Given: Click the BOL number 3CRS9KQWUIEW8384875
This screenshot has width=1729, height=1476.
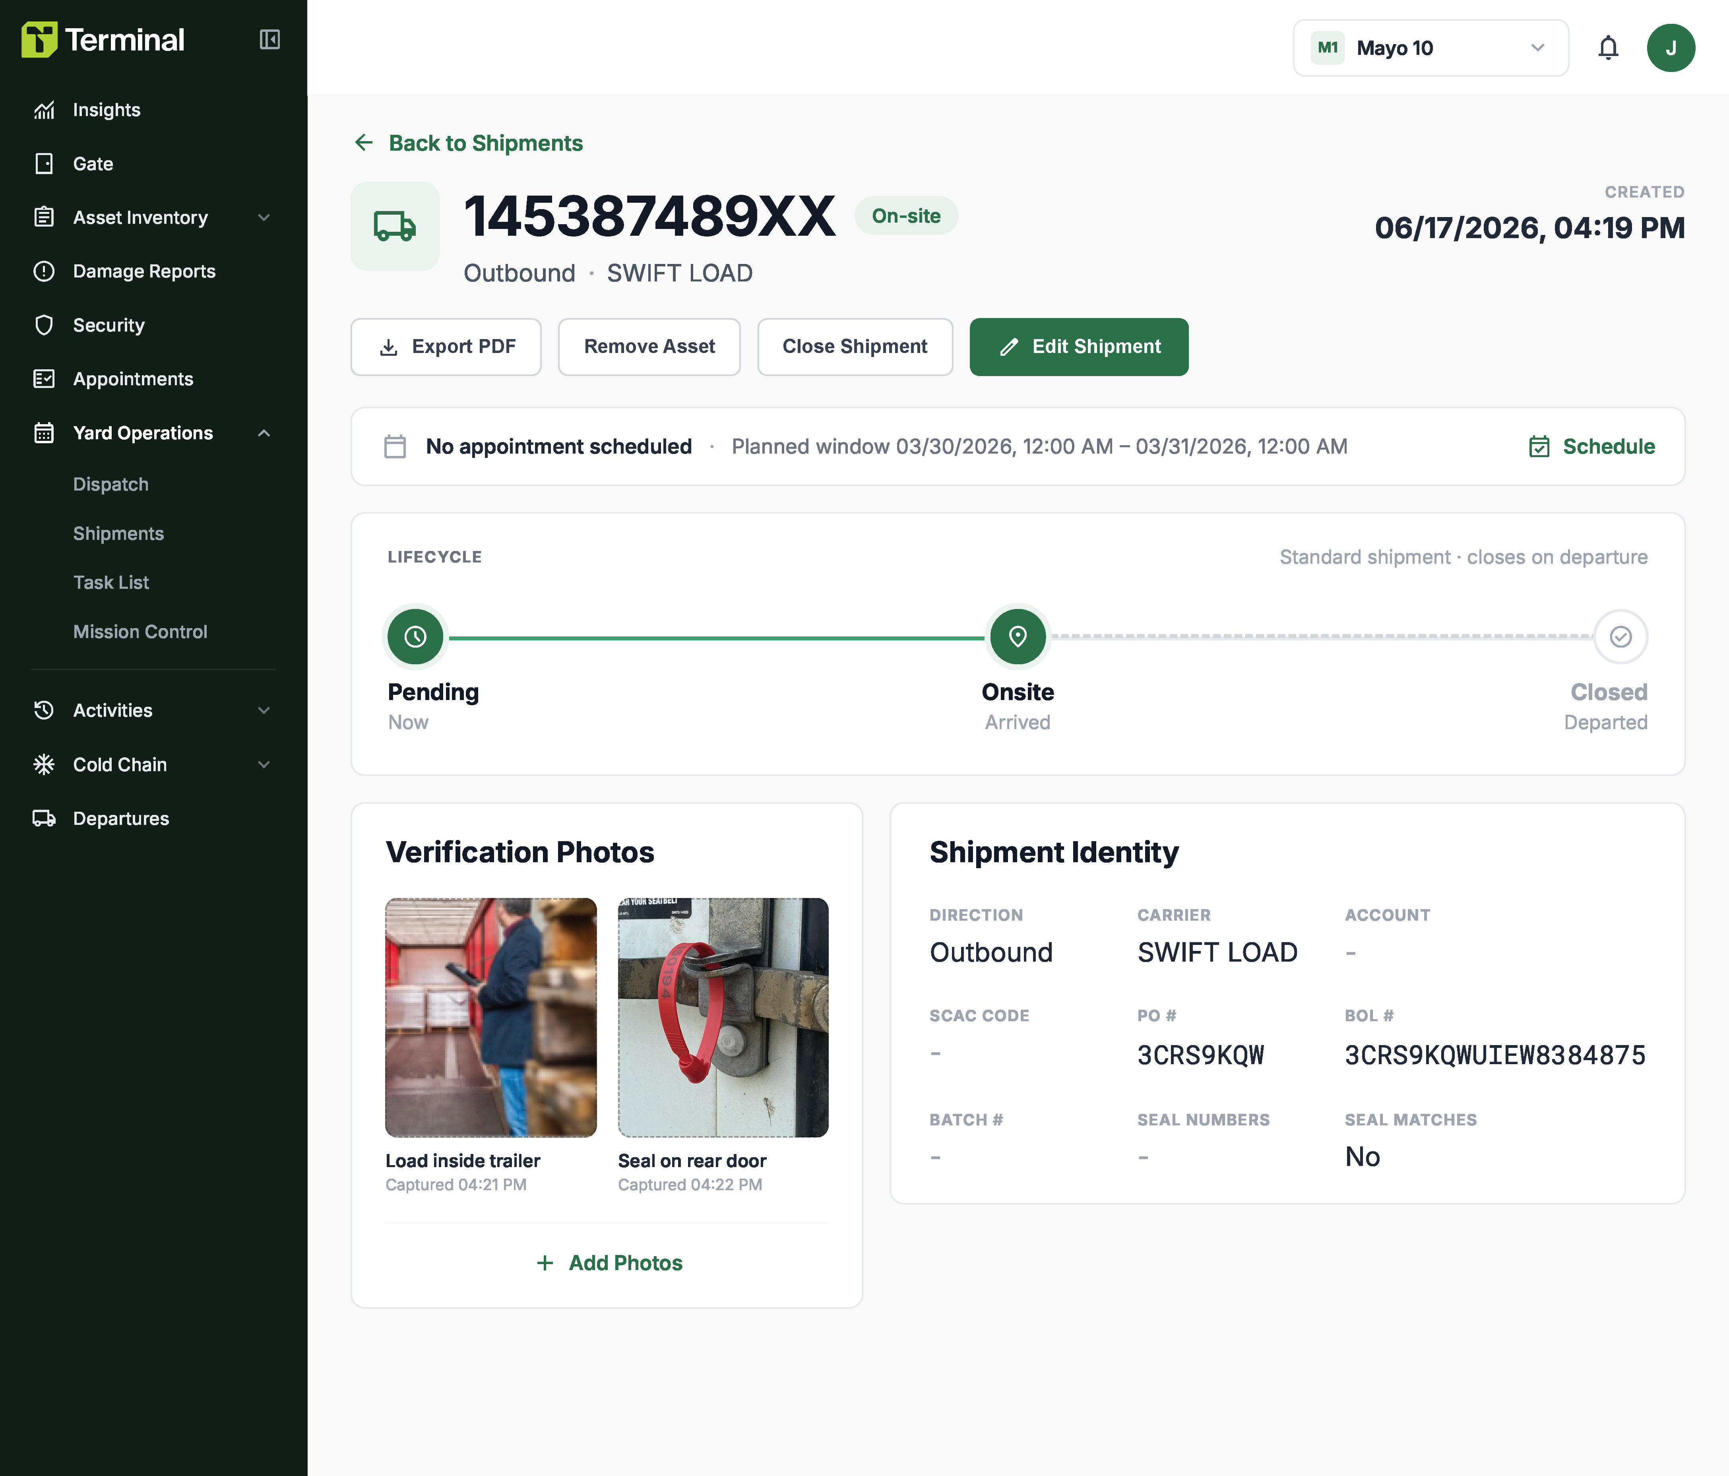Looking at the screenshot, I should click(1495, 1055).
